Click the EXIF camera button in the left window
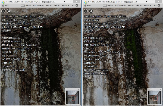Viewport: 163px width, 106px height. coord(5,5)
